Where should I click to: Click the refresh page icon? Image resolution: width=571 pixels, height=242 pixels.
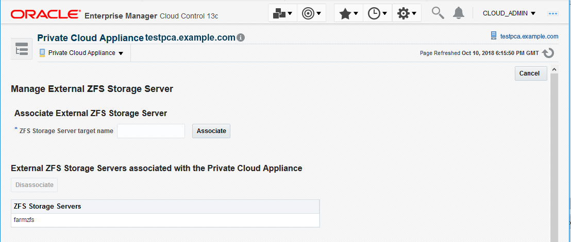[x=548, y=53]
